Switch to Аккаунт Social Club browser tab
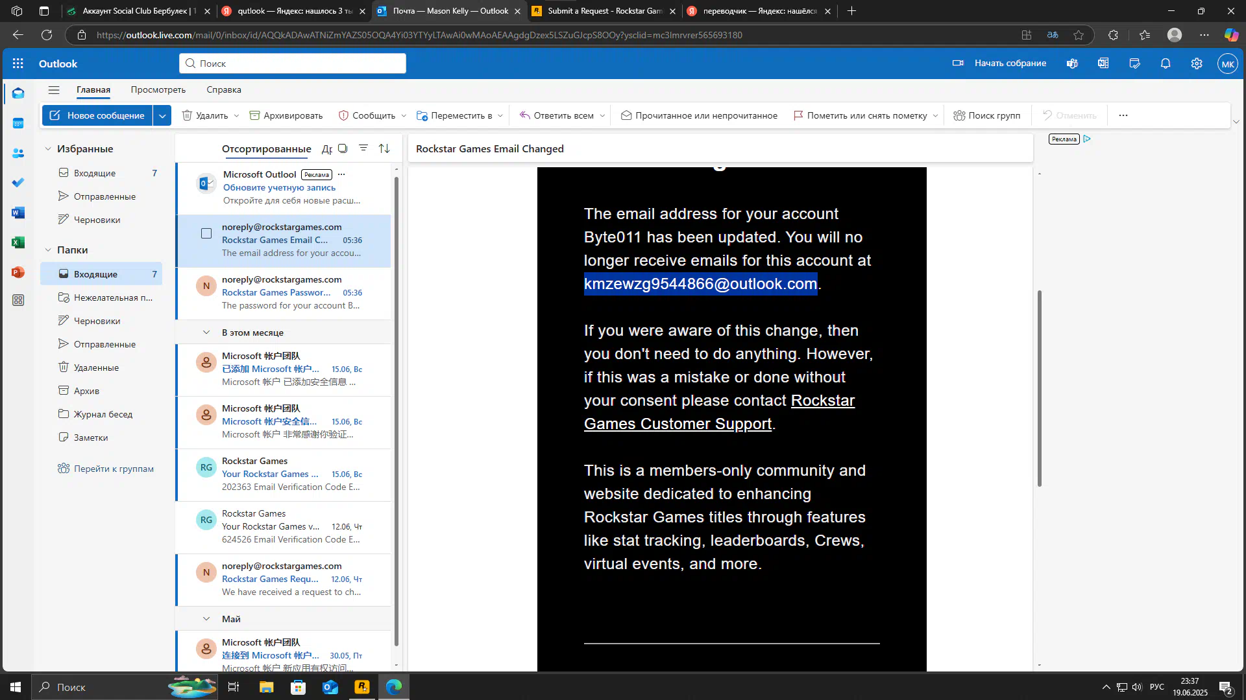The image size is (1246, 700). [138, 11]
